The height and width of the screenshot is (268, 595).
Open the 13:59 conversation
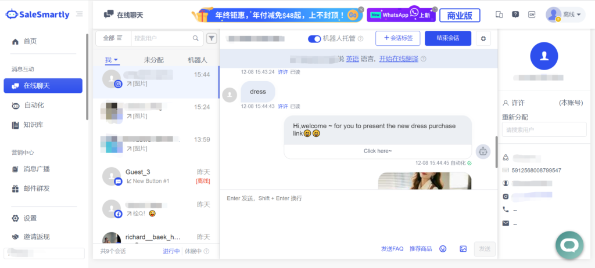pyautogui.click(x=156, y=147)
